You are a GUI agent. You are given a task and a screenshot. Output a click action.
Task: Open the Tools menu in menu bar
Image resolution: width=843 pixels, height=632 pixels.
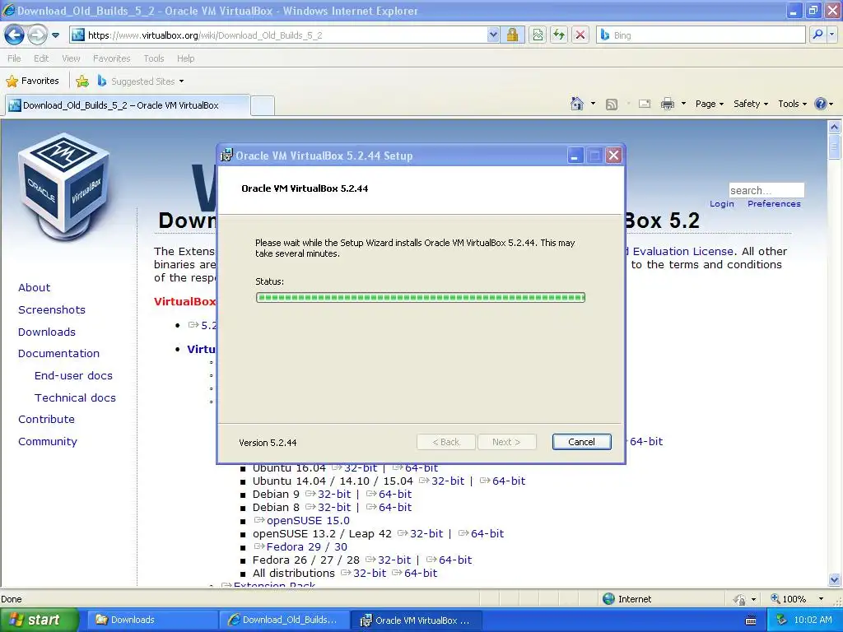153,58
